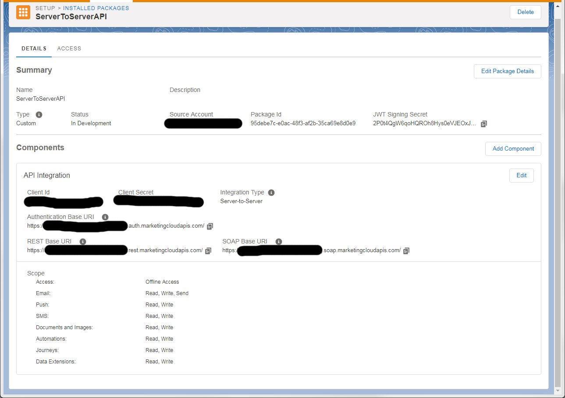Click the 'Push:' scope label
The height and width of the screenshot is (398, 565).
coord(43,305)
